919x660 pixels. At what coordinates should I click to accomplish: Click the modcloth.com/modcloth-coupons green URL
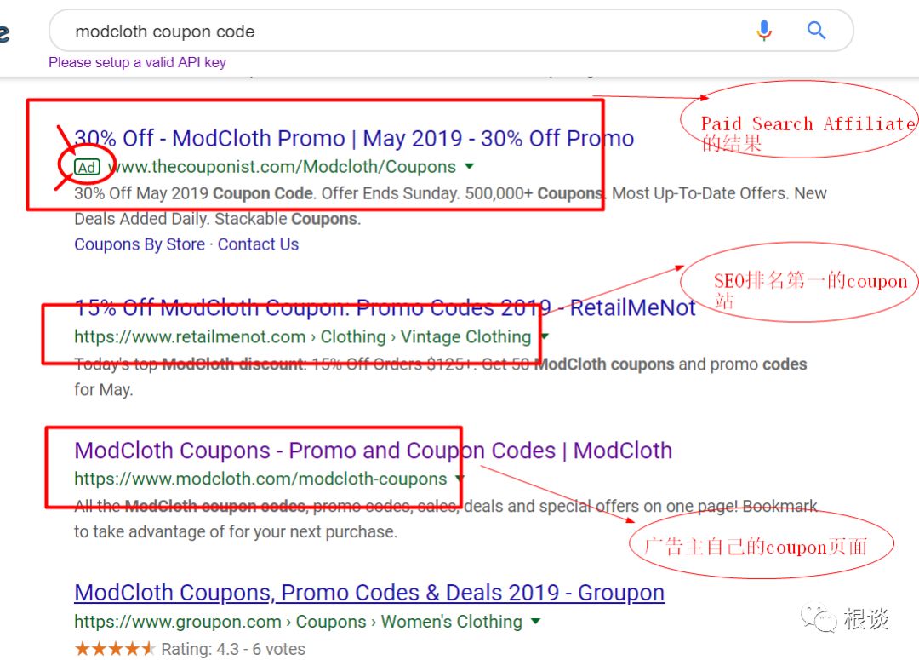point(260,479)
